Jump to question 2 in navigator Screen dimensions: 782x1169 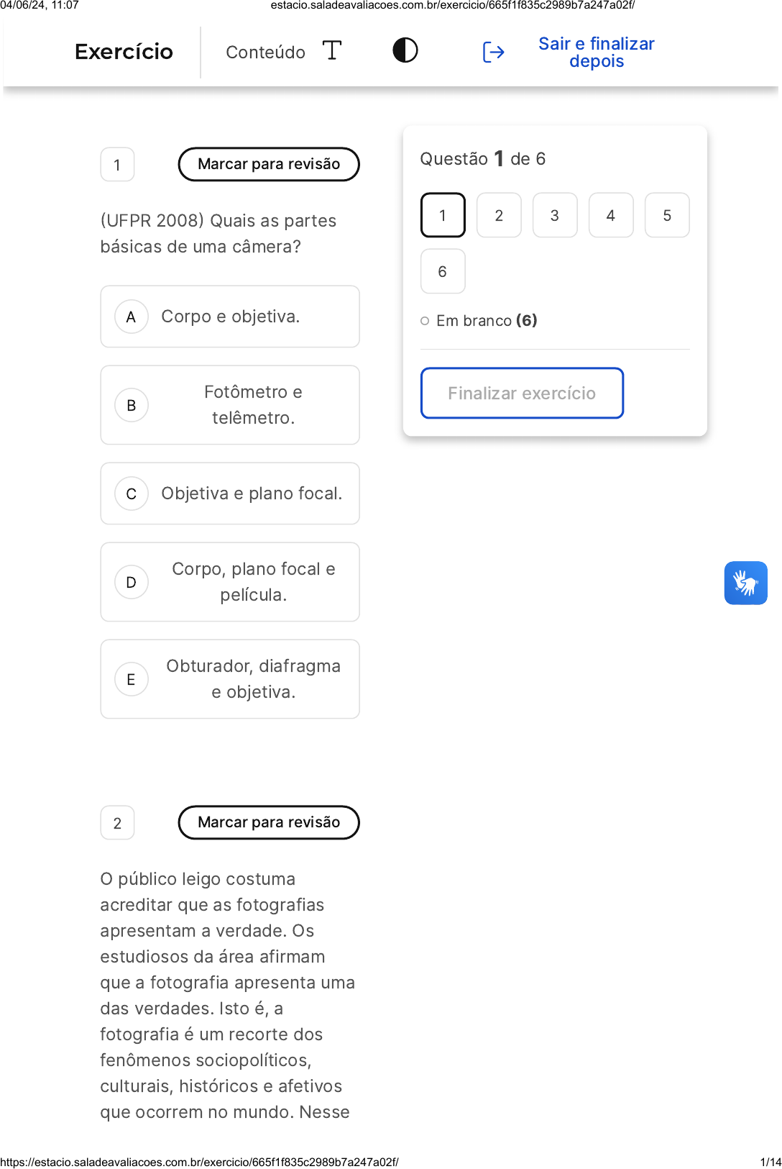(499, 215)
